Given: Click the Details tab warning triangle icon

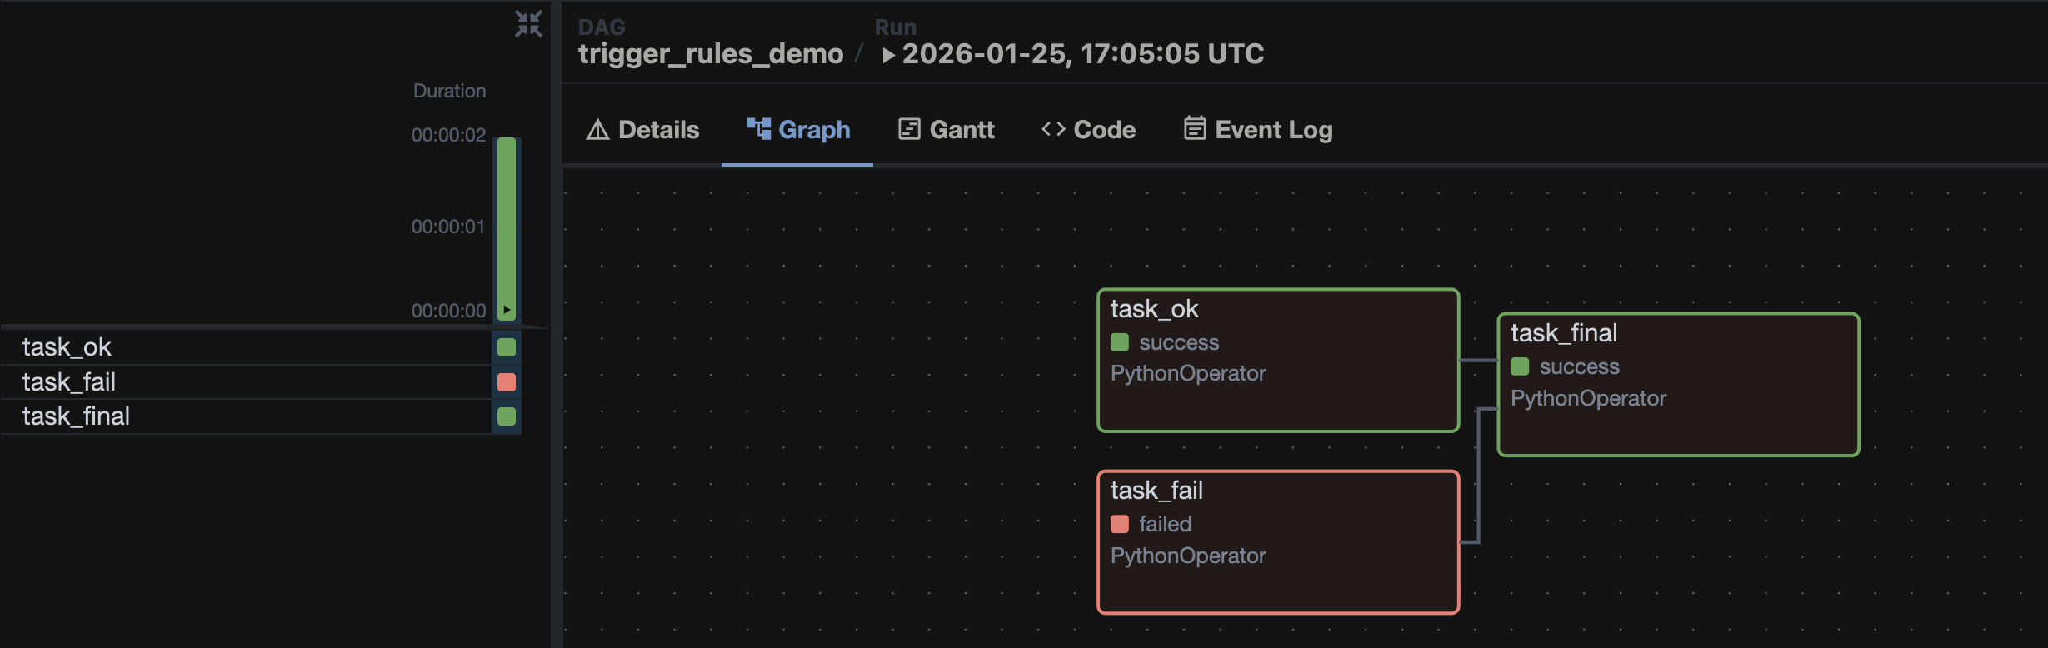Looking at the screenshot, I should pyautogui.click(x=597, y=130).
